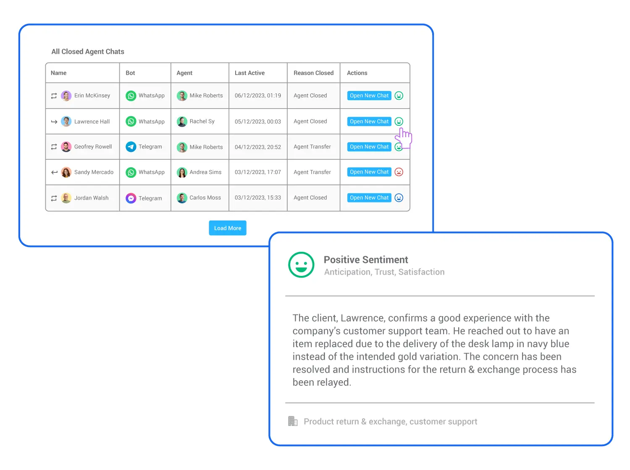The image size is (630, 470).
Task: Click Carlos Moss agent avatar
Action: [182, 197]
